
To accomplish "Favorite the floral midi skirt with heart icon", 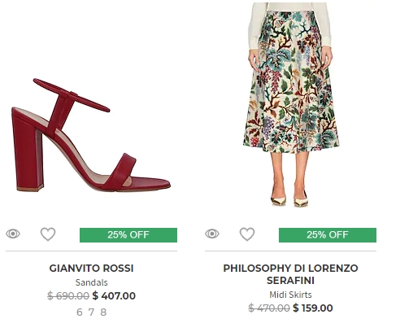I will [x=247, y=234].
